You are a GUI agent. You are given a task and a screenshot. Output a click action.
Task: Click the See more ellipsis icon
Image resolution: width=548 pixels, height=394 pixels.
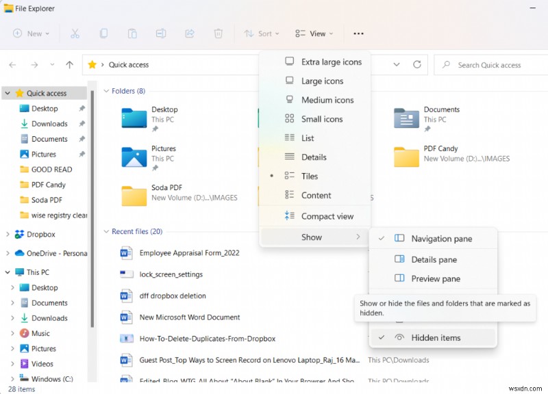[358, 33]
